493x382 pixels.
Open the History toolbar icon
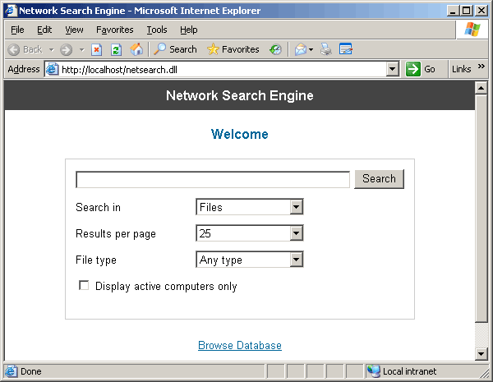275,49
